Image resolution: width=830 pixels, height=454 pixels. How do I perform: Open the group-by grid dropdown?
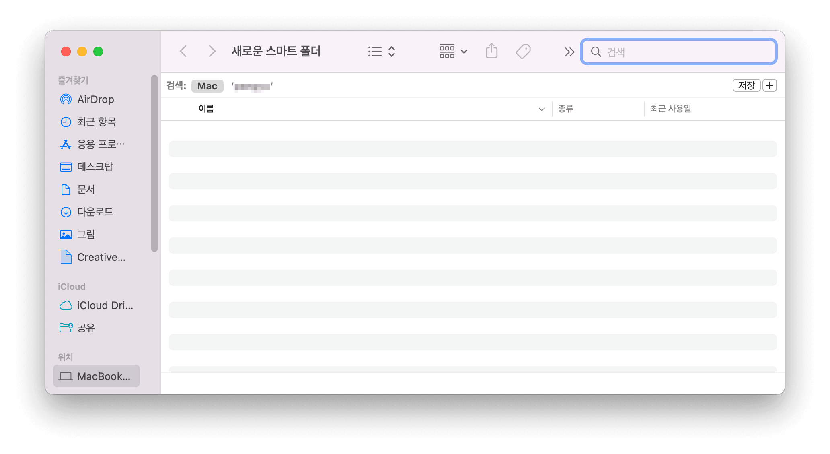453,52
